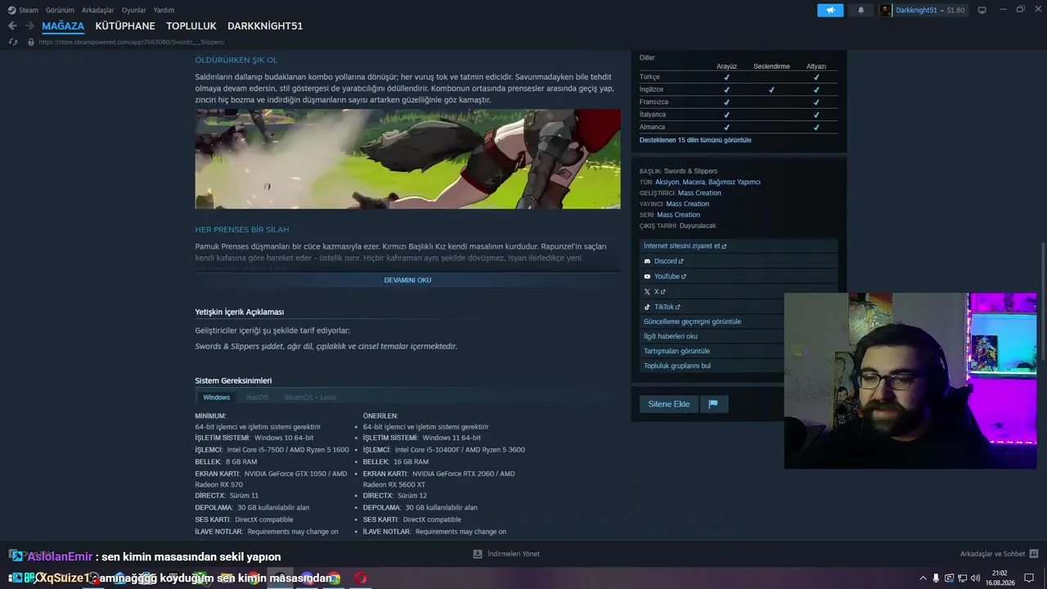Screen dimensions: 1047x589
Task: Click the $1.80 wallet balance
Action: pyautogui.click(x=955, y=10)
